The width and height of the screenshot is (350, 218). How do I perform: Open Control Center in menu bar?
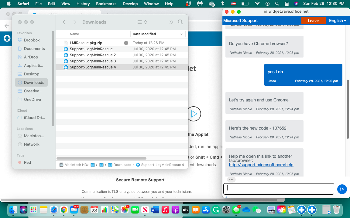(287, 4)
